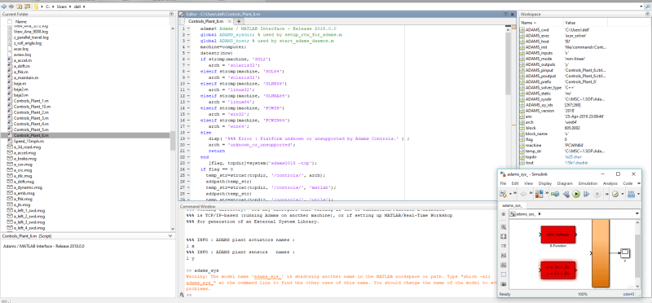Select Controls_Plant_10.m in file list
The image size is (652, 303).
pos(32,107)
